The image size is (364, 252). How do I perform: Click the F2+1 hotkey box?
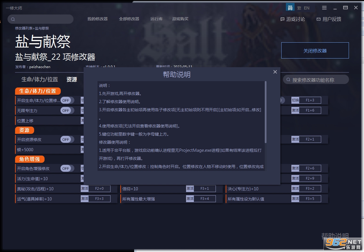click(x=310, y=139)
